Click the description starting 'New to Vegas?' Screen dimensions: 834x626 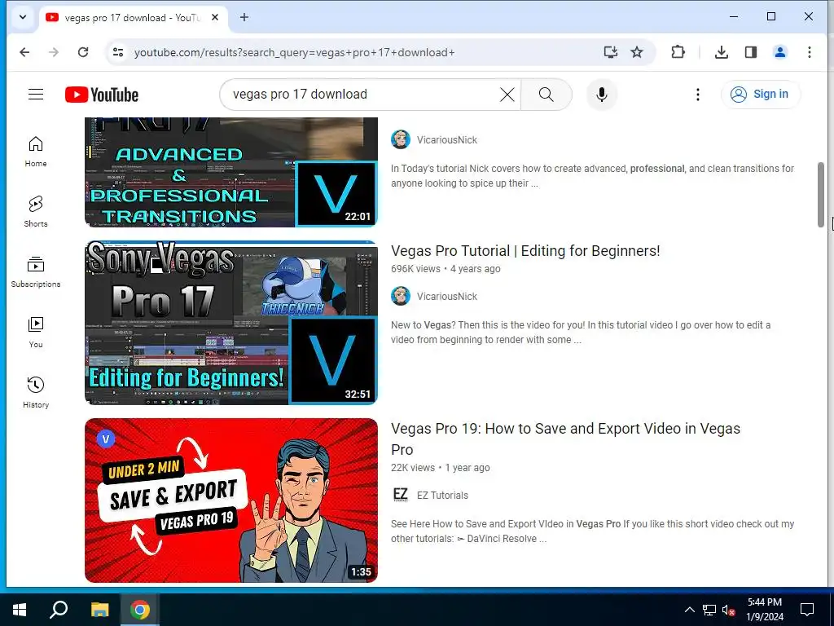(x=580, y=333)
